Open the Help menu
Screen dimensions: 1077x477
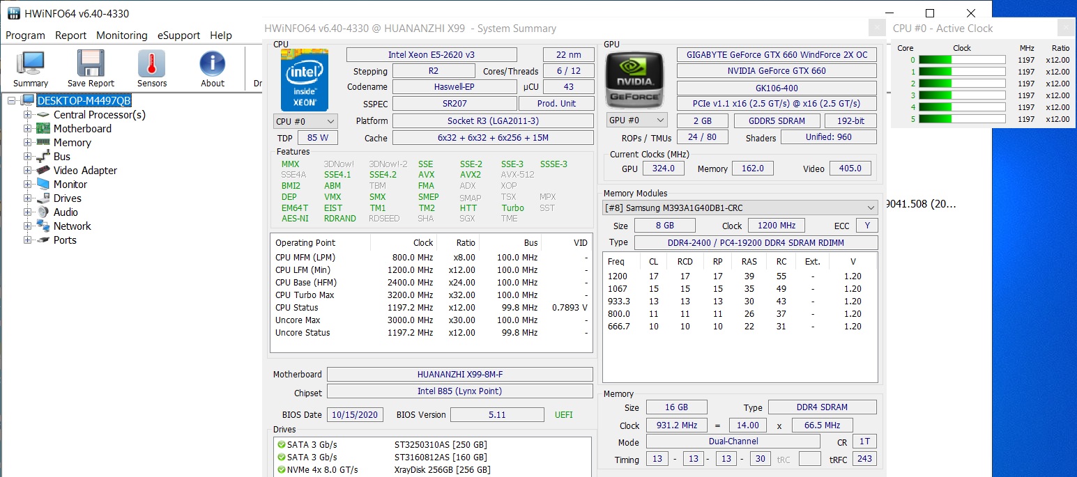coord(221,36)
